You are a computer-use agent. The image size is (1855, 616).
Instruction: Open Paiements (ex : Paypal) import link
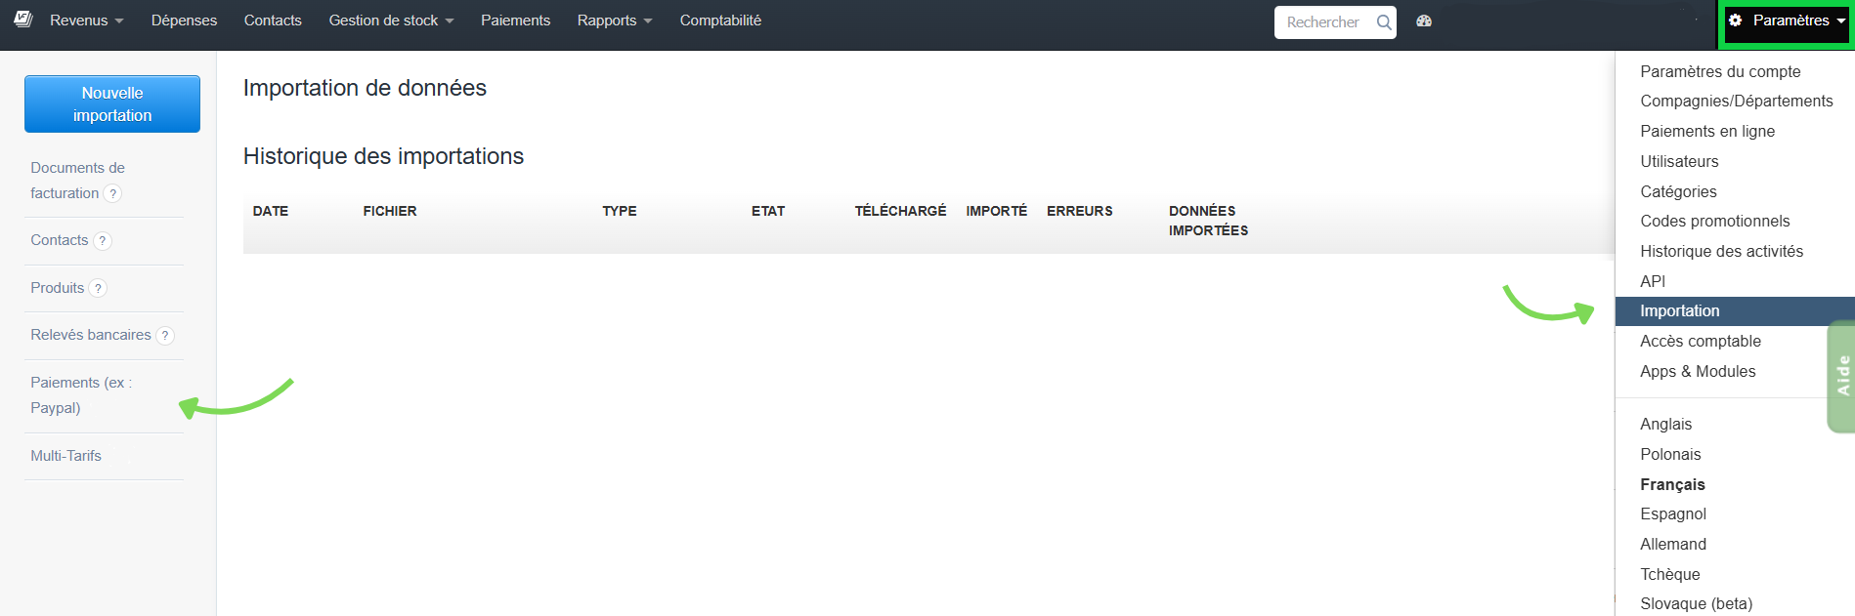pos(81,395)
